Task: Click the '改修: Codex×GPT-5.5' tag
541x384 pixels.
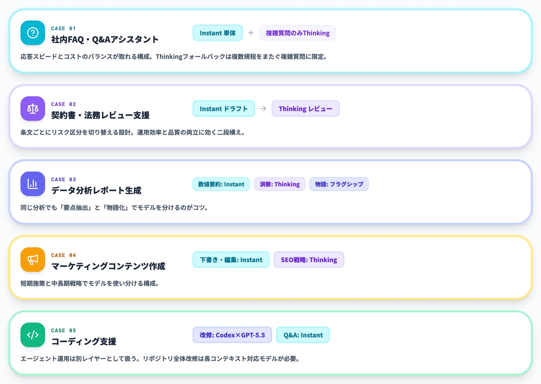Action: pyautogui.click(x=232, y=335)
